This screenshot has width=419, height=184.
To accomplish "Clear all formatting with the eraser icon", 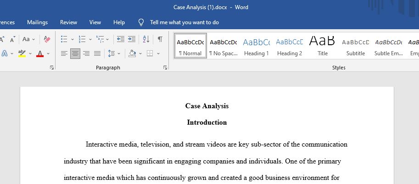I will 47,39.
